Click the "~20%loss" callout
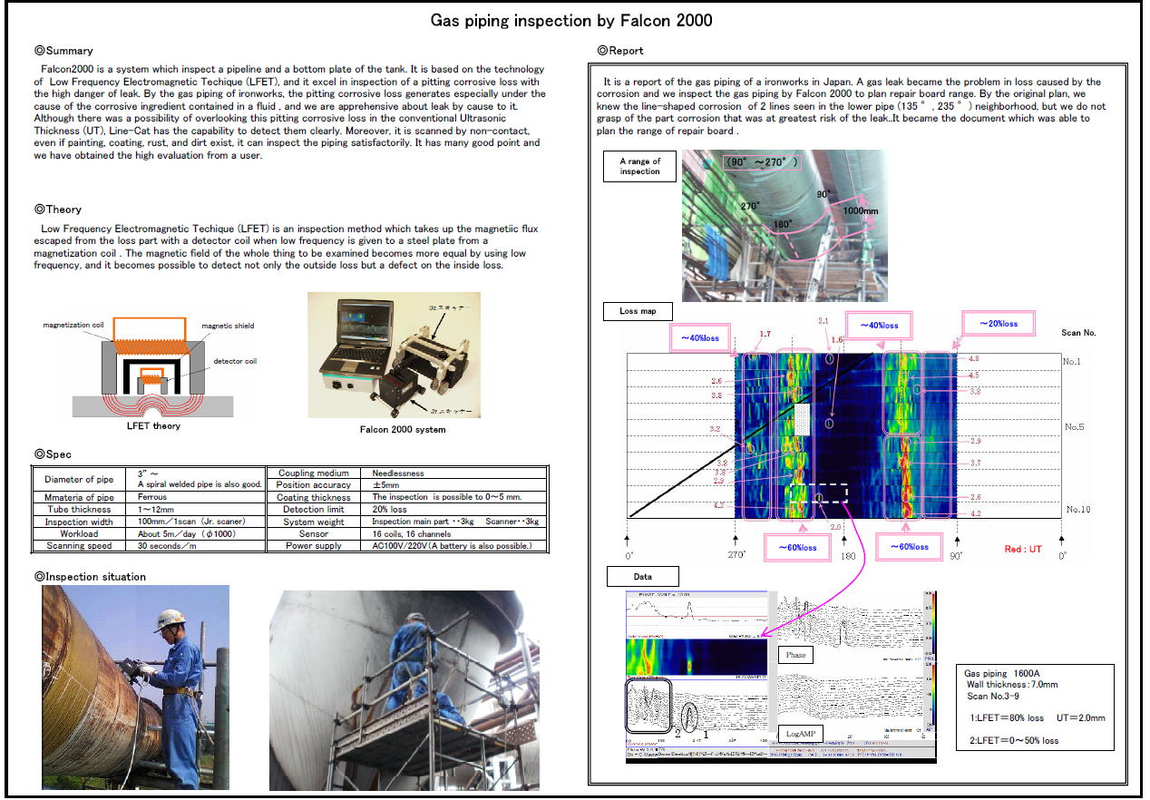The width and height of the screenshot is (1150, 800). 998,324
